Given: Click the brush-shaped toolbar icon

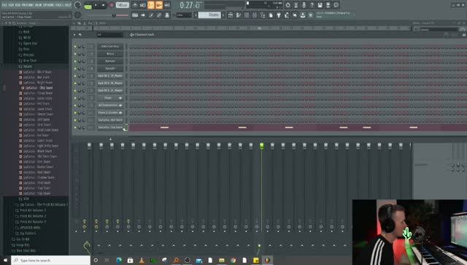Looking at the screenshot, I should pyautogui.click(x=151, y=15).
